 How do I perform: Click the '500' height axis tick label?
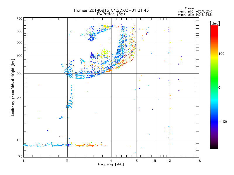pos(19,42)
